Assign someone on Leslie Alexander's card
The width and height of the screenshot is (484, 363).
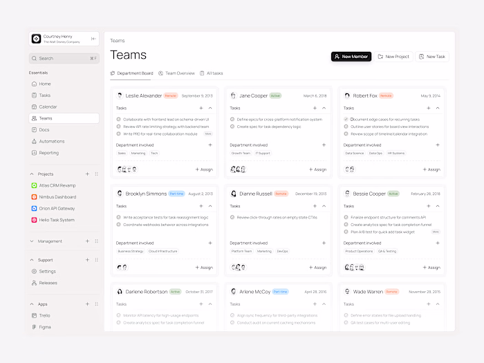(204, 169)
